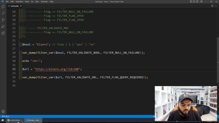The width and height of the screenshot is (219, 123).
Task: Split the editor to the right
Action: (212, 6)
